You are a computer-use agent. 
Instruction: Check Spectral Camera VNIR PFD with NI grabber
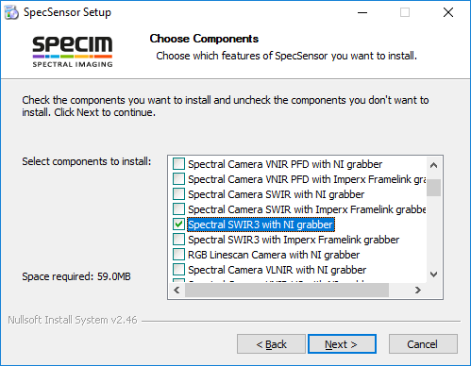(x=178, y=164)
